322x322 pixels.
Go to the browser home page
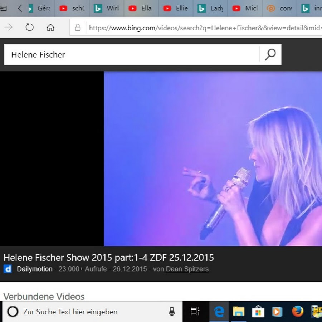[50, 28]
